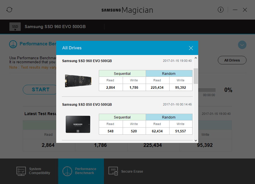Go to the Secure Erase tab label
Image resolution: width=255 pixels, height=184 pixels.
(x=132, y=171)
